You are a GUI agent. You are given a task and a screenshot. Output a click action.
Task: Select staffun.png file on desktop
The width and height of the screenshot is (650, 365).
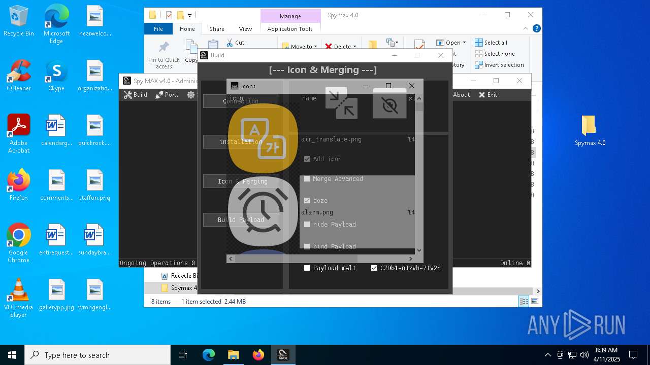click(94, 185)
